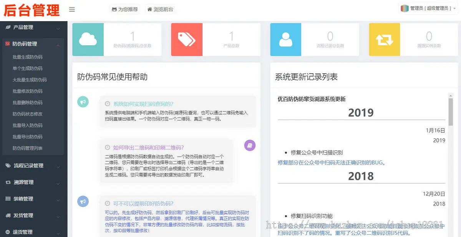Collapse the 防伪码管理 menu chevron

(x=58, y=45)
